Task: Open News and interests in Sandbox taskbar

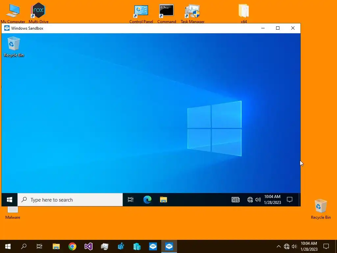Action: [x=236, y=200]
